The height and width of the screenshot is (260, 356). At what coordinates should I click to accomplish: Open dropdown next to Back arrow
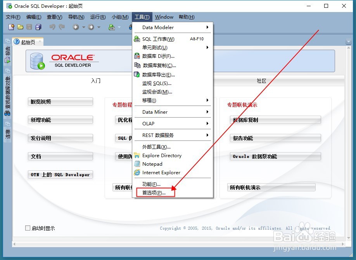coord(83,27)
